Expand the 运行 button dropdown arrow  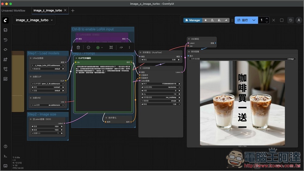point(254,20)
